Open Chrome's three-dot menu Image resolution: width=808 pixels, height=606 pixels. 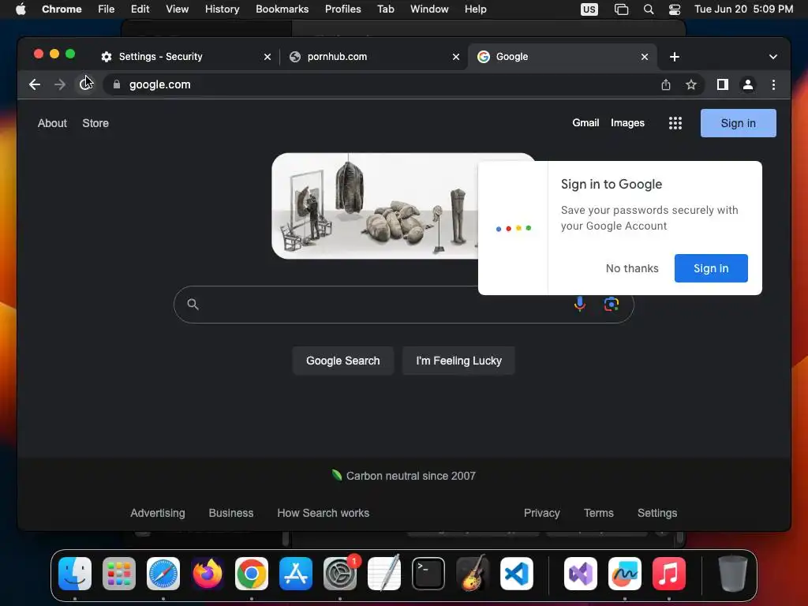[x=773, y=84]
